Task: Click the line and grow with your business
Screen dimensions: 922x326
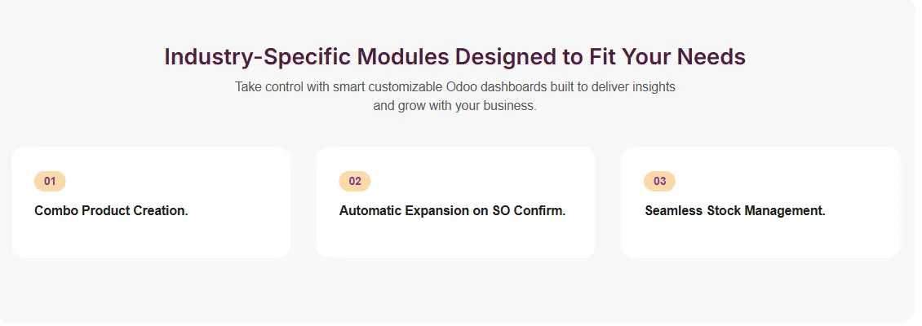Action: (454, 106)
